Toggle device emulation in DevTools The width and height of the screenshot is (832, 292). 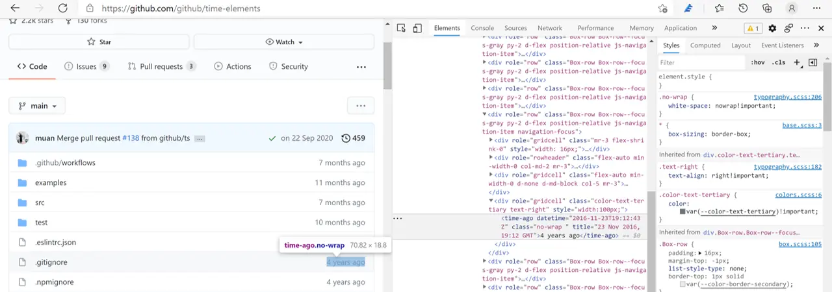(x=417, y=28)
